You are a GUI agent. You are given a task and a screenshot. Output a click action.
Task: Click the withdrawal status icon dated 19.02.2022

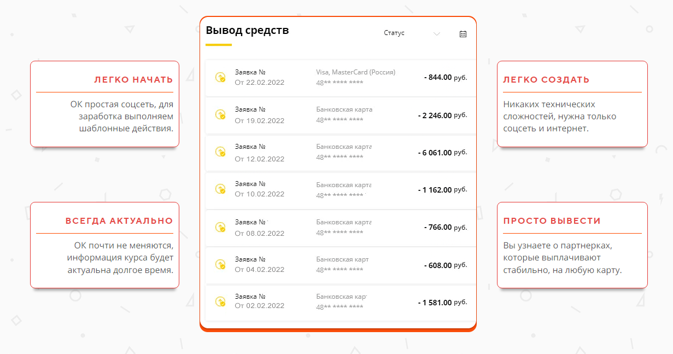[220, 115]
